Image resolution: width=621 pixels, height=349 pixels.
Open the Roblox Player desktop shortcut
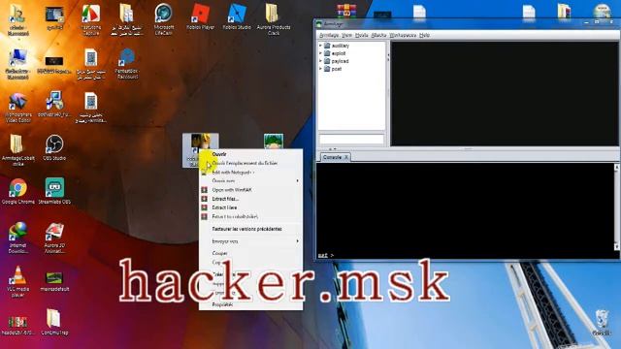coord(201,17)
